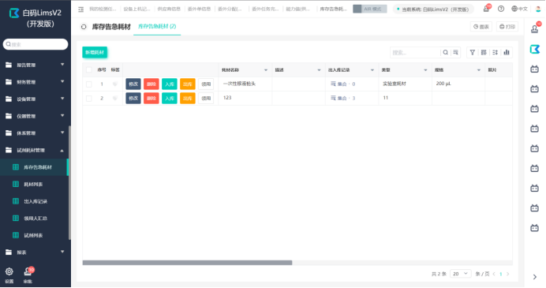The image size is (546, 288).
Task: Open the top bar notification bell icon
Action: point(486,9)
